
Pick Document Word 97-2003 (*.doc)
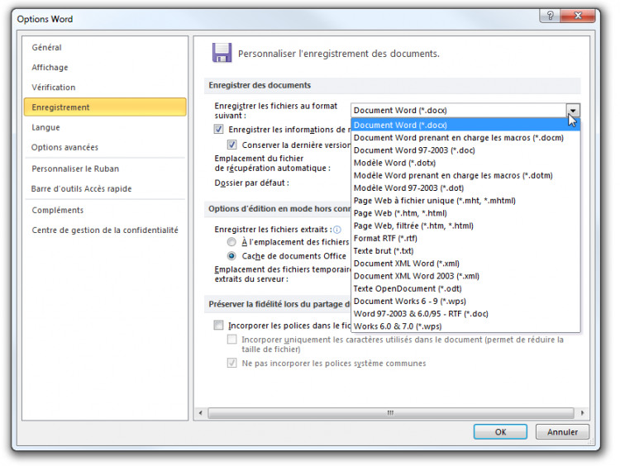pos(465,150)
